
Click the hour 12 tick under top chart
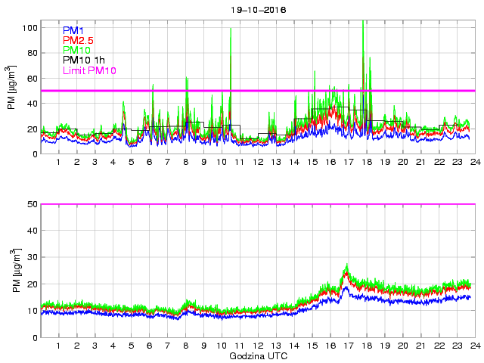click(x=257, y=163)
